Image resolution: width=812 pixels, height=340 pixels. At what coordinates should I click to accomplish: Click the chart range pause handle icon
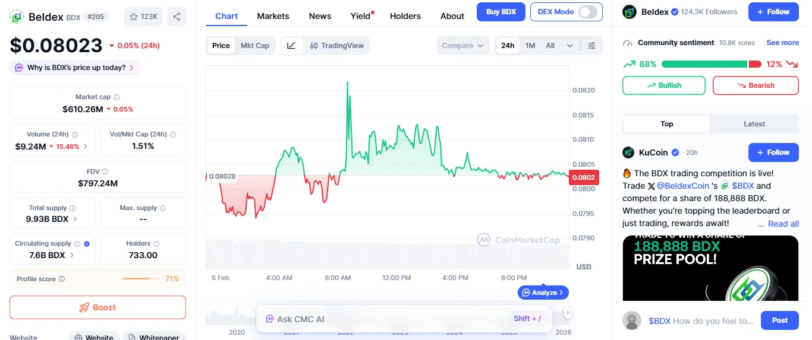(x=568, y=313)
